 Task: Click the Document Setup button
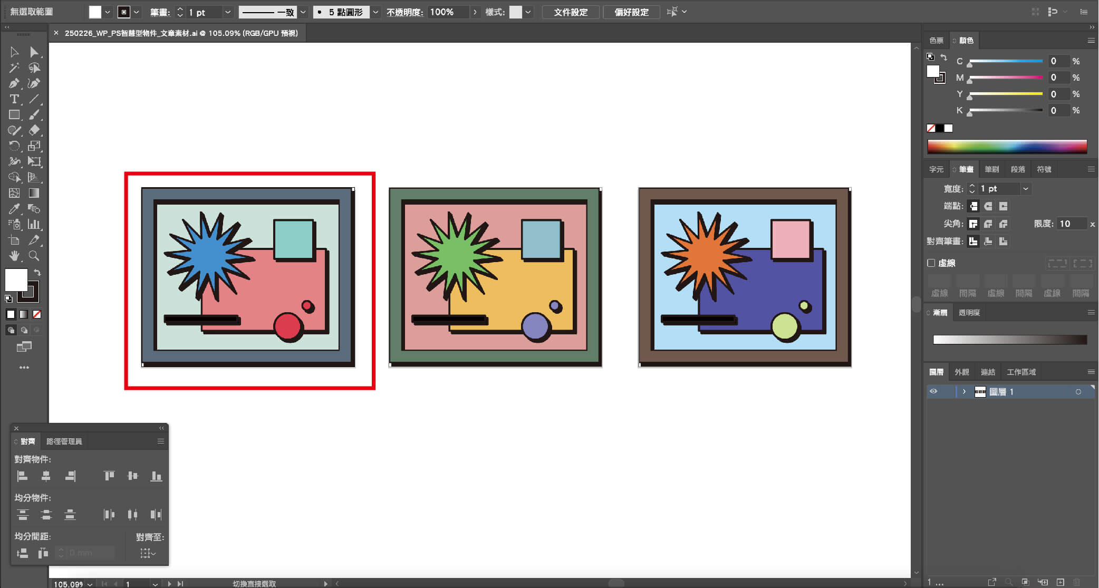[571, 12]
